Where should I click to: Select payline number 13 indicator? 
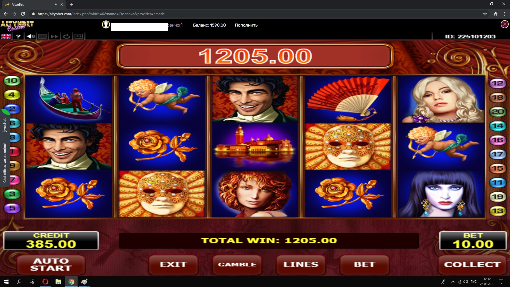point(498,211)
